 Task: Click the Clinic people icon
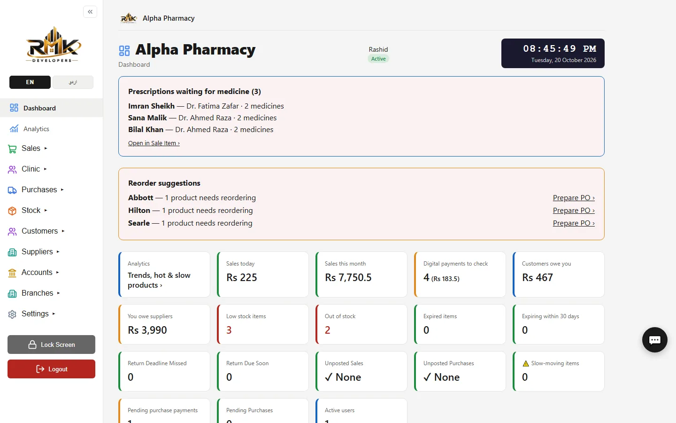[x=12, y=170]
